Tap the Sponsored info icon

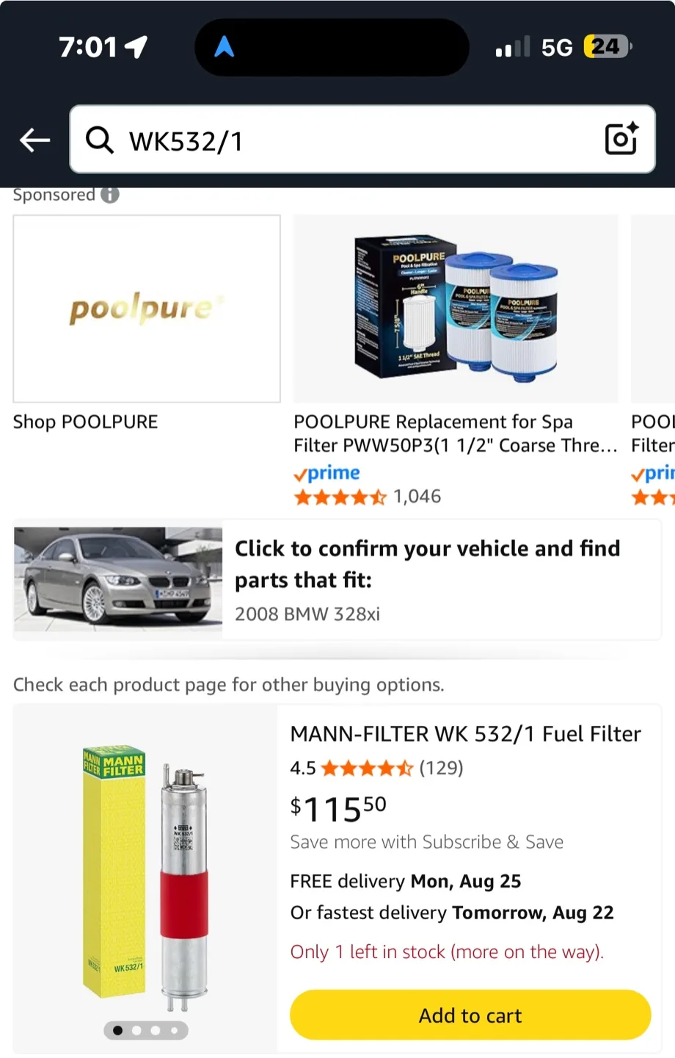click(110, 195)
